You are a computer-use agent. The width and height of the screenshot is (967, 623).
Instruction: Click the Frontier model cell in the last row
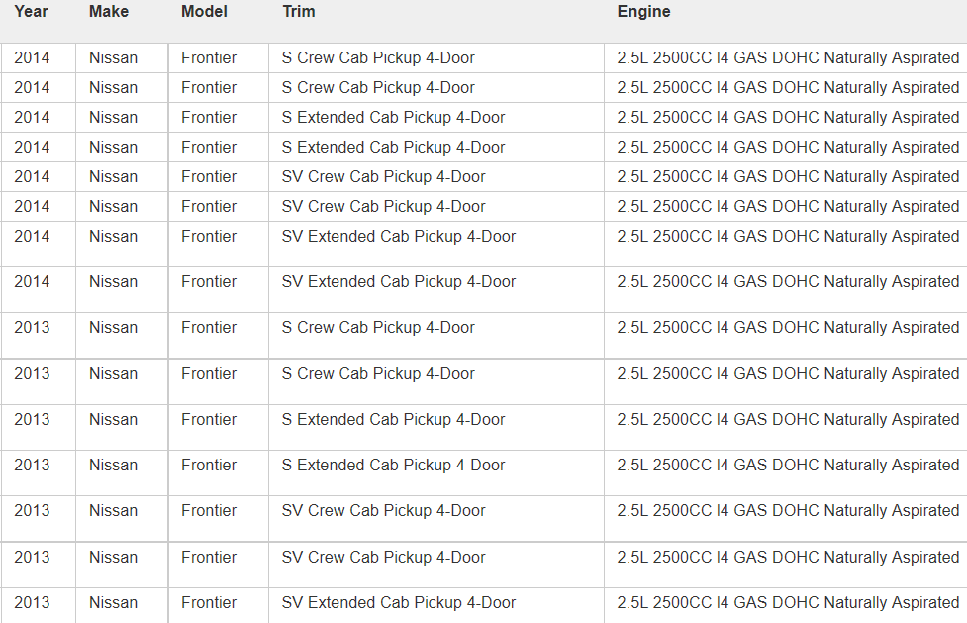coord(209,603)
